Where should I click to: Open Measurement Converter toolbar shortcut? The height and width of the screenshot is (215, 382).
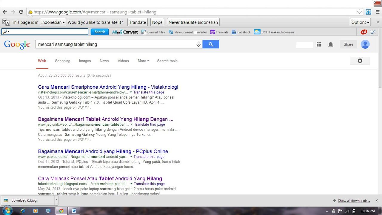(188, 32)
